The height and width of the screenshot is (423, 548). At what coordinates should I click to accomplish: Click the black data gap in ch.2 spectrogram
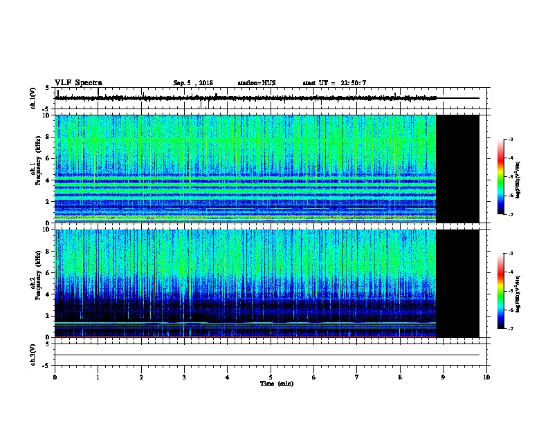pyautogui.click(x=457, y=283)
